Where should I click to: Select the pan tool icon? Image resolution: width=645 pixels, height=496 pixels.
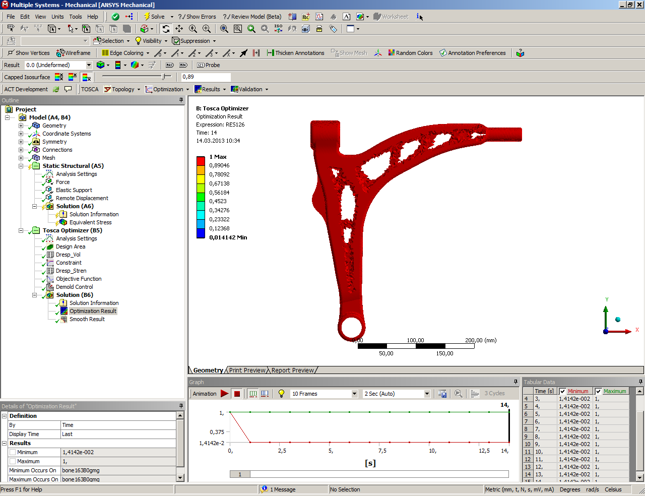tap(179, 29)
